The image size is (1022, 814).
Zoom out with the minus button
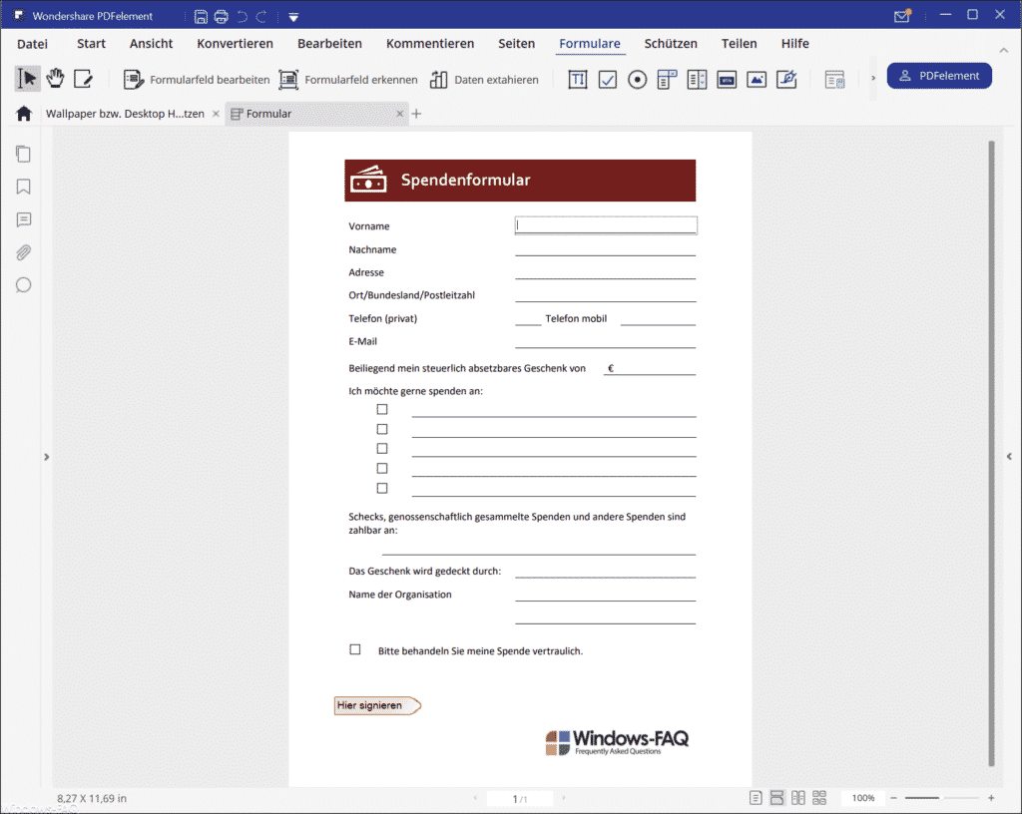pos(893,798)
